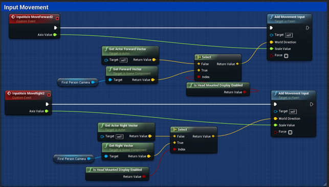Toggle Force checkbox on lower Add Movement Input

[x=290, y=132]
